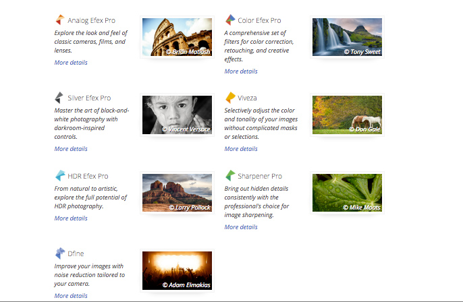The width and height of the screenshot is (463, 302).
Task: Open More details for Color Efex Pro
Action: pos(241,71)
